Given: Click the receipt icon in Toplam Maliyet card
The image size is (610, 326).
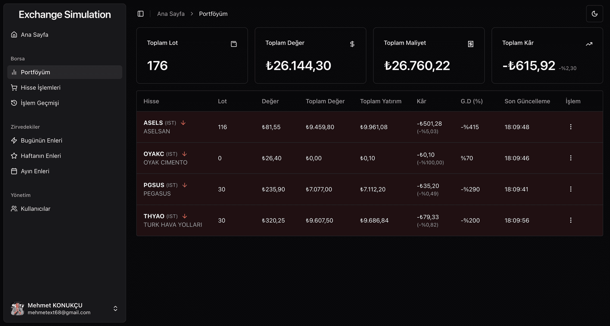Looking at the screenshot, I should [x=471, y=44].
